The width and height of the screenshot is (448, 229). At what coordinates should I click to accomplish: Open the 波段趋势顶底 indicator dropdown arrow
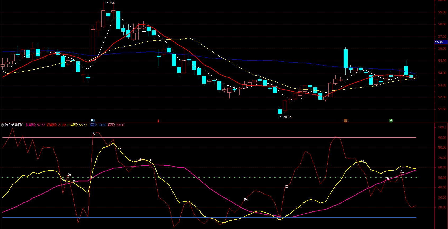click(x=2, y=125)
